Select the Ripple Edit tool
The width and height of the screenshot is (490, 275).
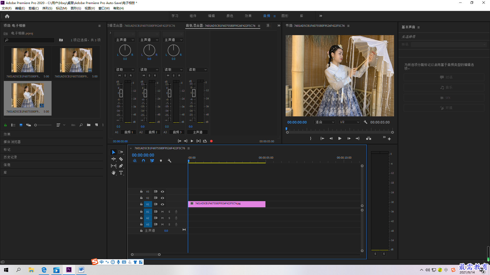114,159
